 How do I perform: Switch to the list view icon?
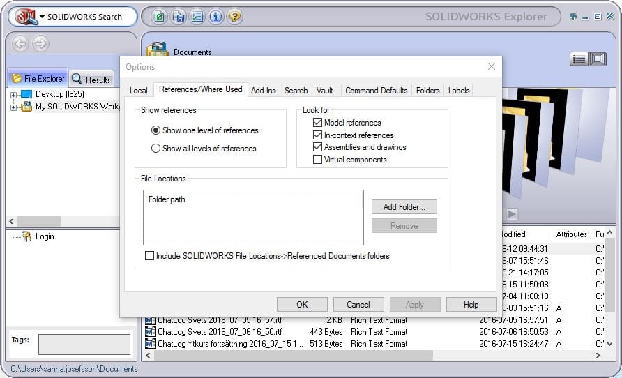pos(579,59)
